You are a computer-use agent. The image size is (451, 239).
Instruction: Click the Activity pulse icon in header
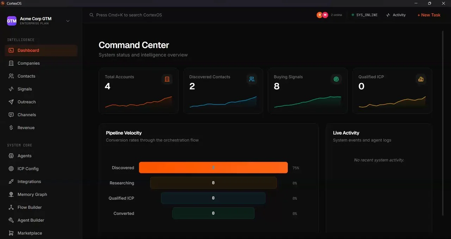point(388,15)
